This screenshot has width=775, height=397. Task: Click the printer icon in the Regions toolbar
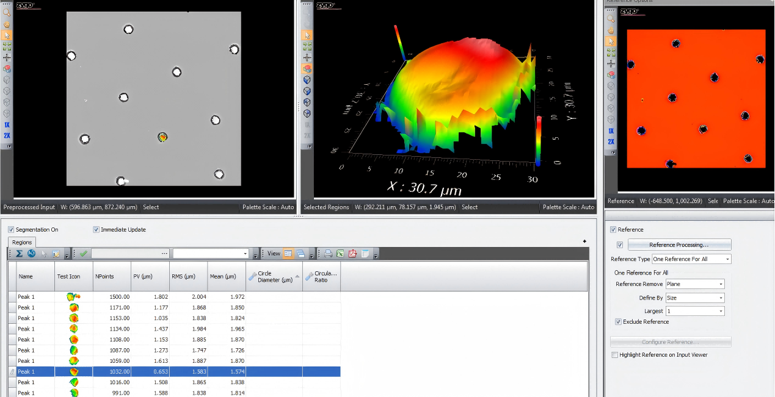pyautogui.click(x=328, y=254)
